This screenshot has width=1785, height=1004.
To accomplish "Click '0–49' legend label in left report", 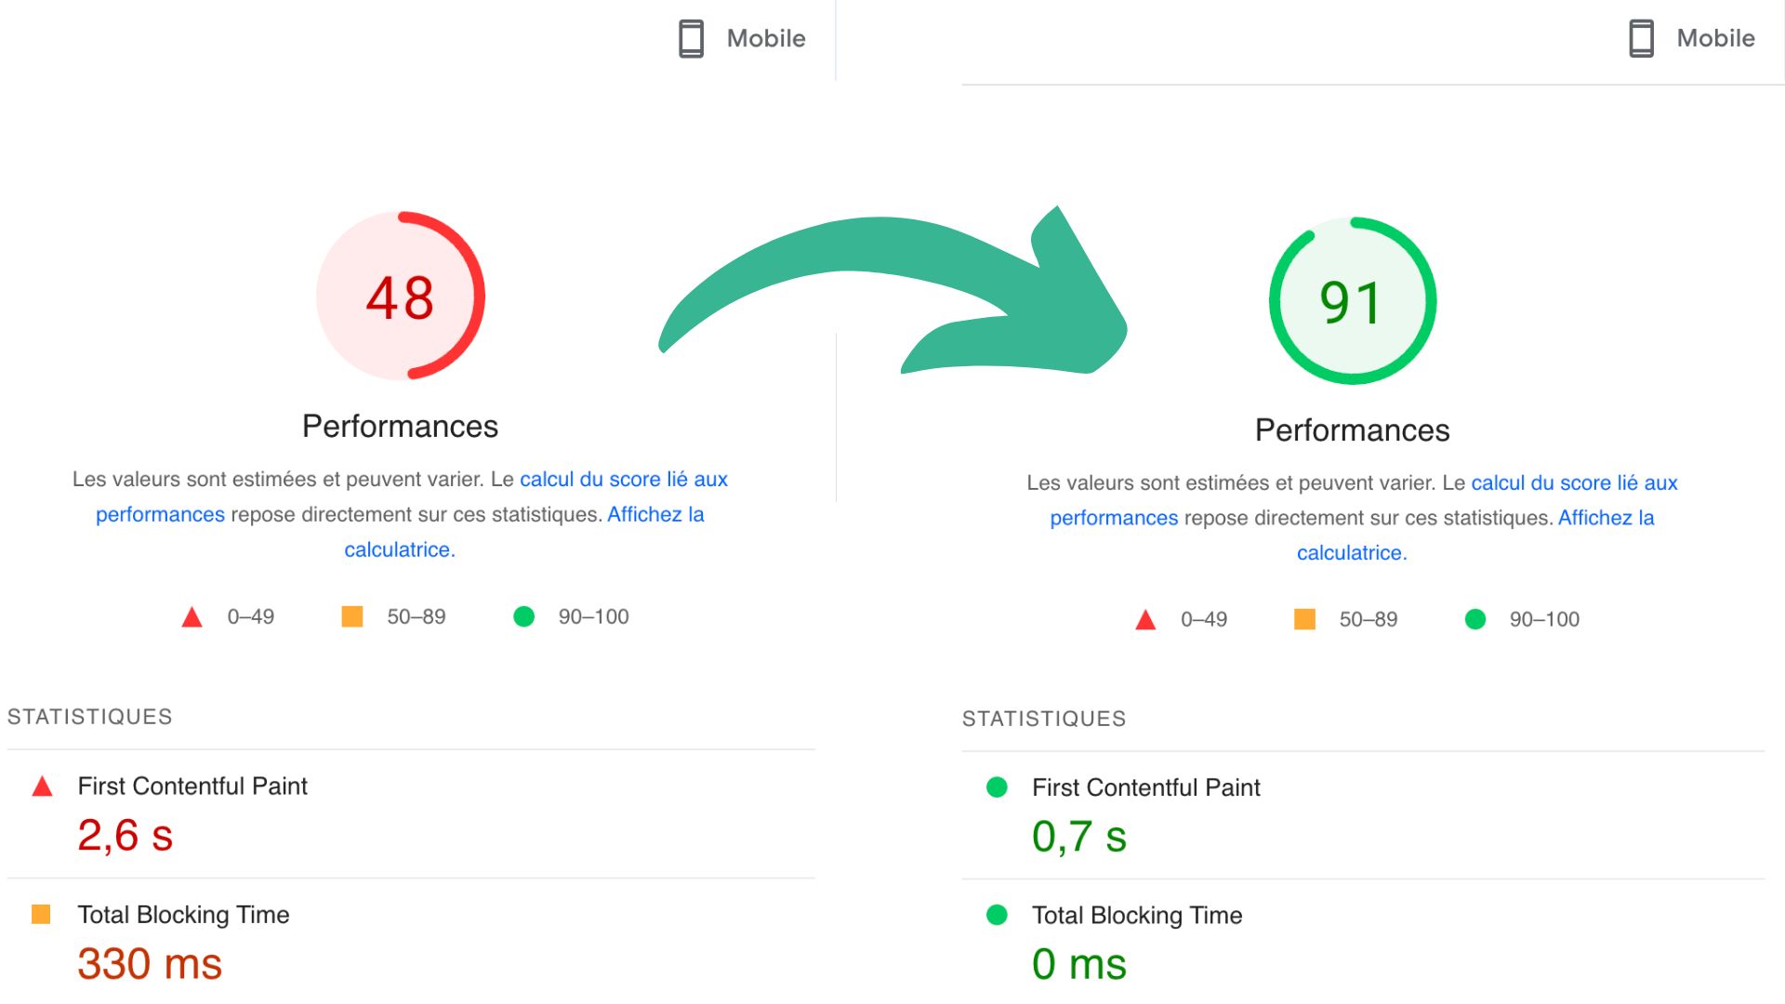I will 251,616.
